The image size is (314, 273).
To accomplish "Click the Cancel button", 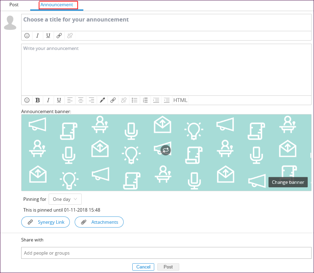I will click(x=143, y=267).
